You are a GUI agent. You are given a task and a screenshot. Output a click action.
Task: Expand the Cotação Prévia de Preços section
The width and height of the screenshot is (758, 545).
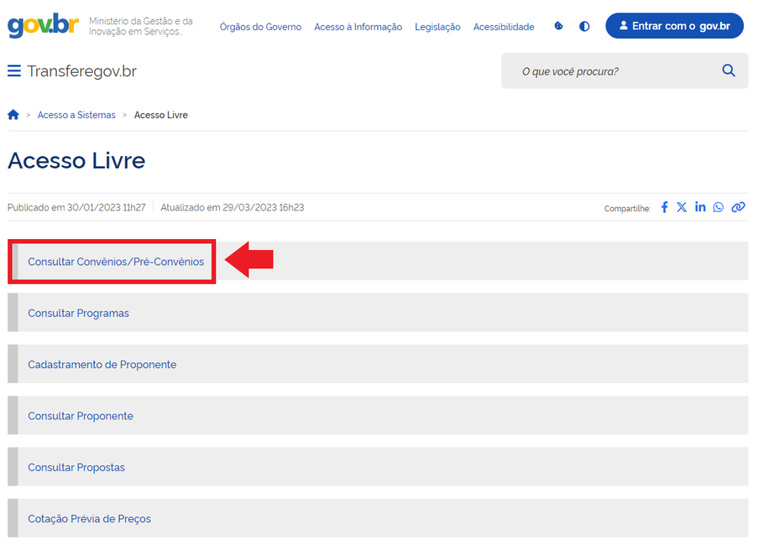[x=89, y=518]
